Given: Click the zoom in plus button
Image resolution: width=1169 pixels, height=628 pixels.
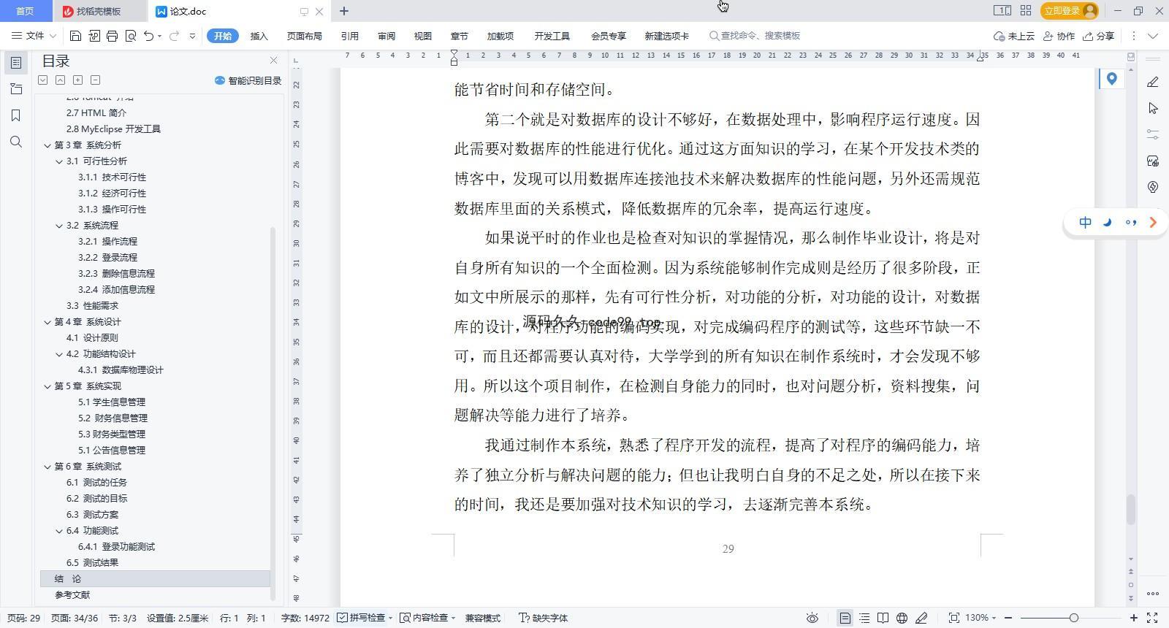Looking at the screenshot, I should [x=1134, y=618].
